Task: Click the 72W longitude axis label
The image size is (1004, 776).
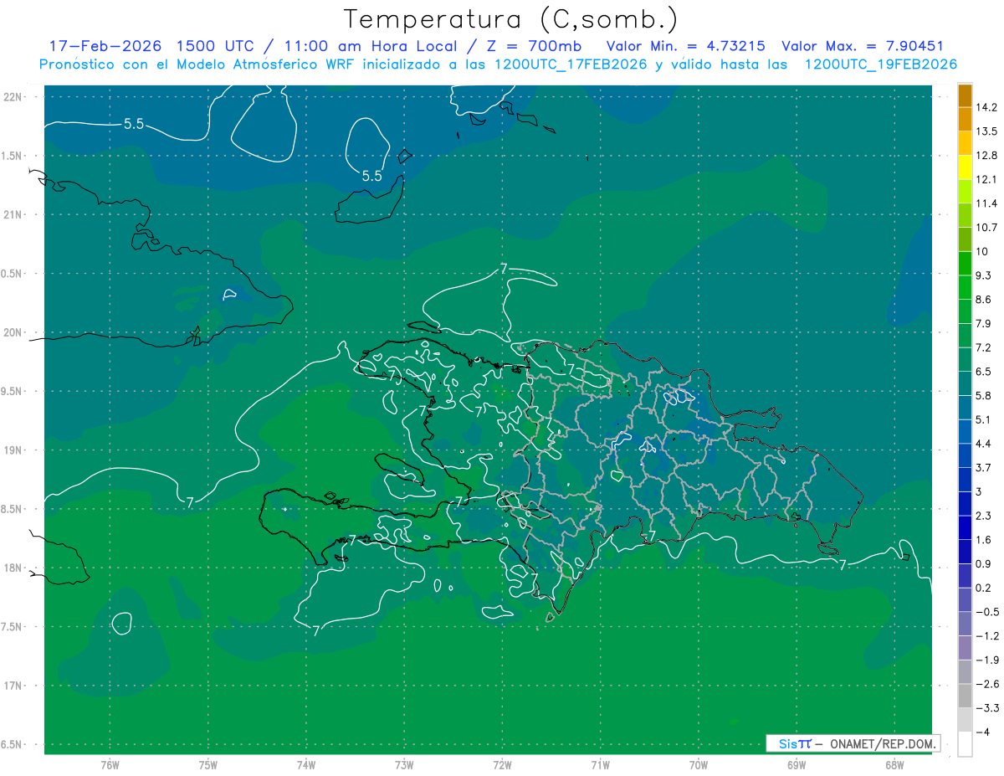Action: click(x=502, y=764)
